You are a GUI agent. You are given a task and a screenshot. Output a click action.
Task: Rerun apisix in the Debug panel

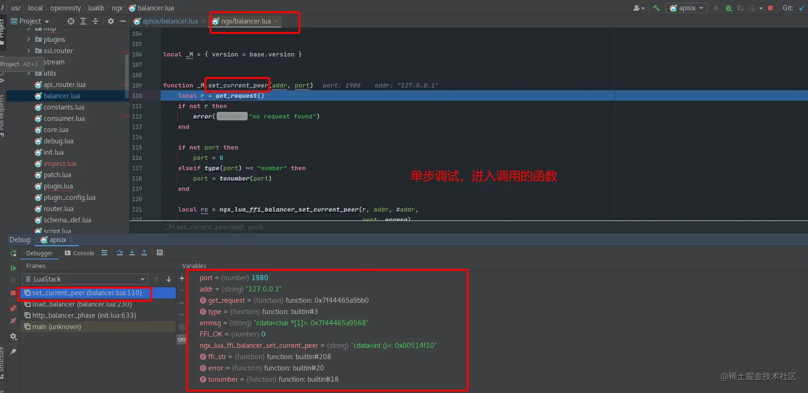coord(13,253)
